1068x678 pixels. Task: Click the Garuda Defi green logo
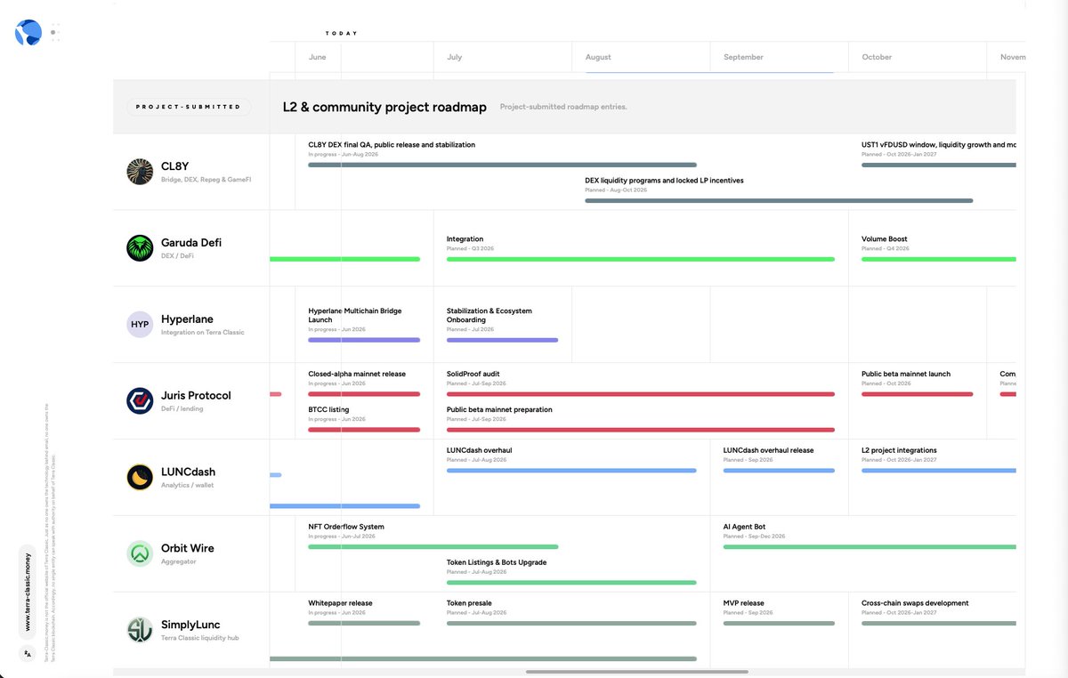[x=140, y=248]
